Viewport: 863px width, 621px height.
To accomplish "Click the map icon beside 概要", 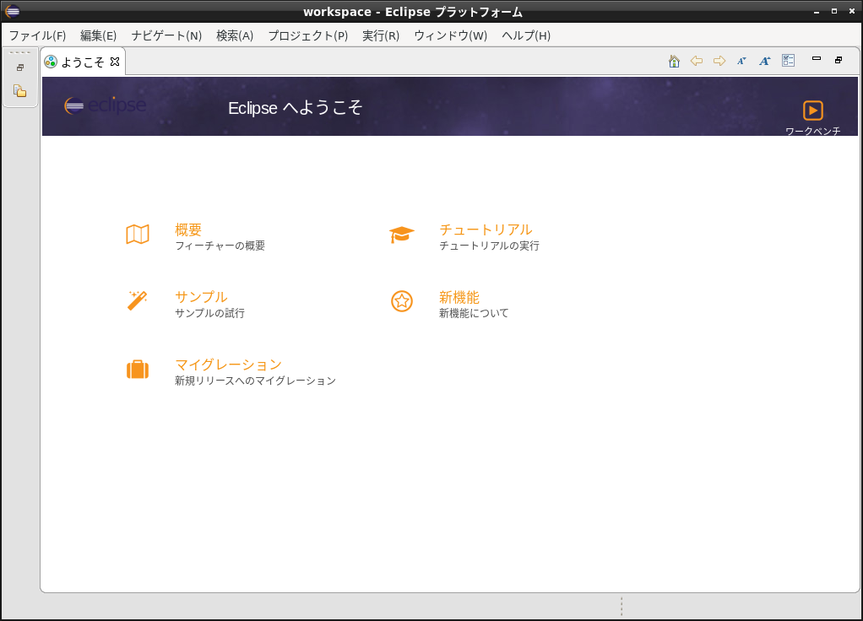I will coord(138,235).
